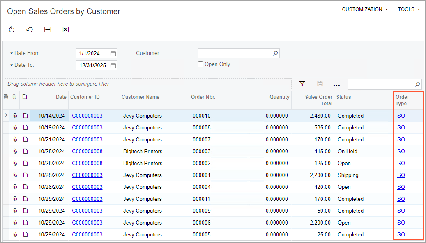Open customer link C000000008 for order 000003
The image size is (426, 243).
pyautogui.click(x=87, y=152)
